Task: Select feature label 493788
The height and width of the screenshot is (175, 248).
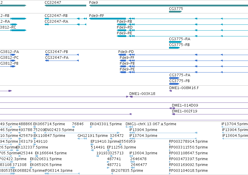Action: 25,130
